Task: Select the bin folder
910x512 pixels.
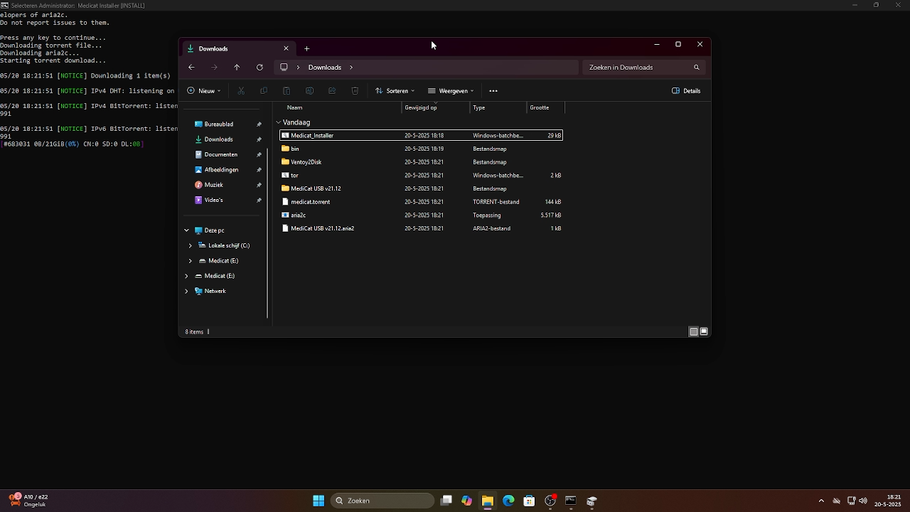Action: click(x=421, y=149)
